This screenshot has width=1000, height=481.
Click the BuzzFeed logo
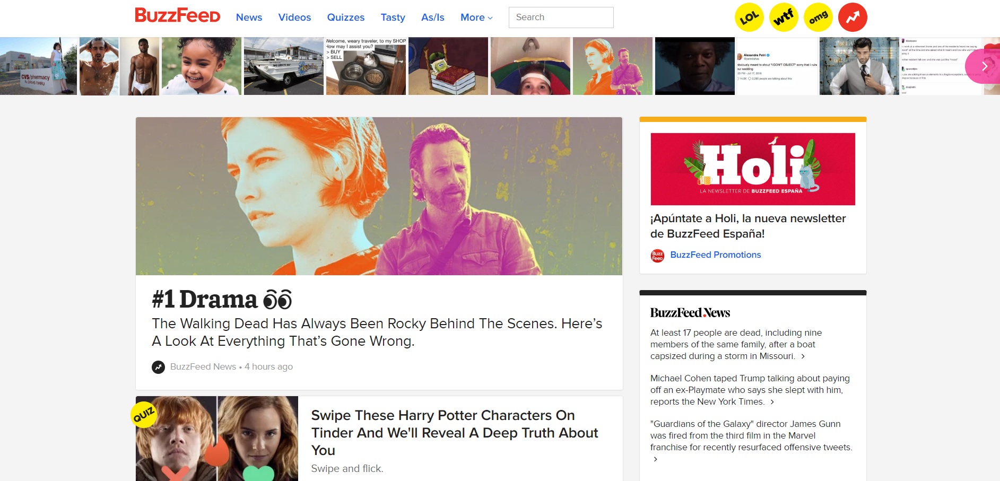pos(177,15)
